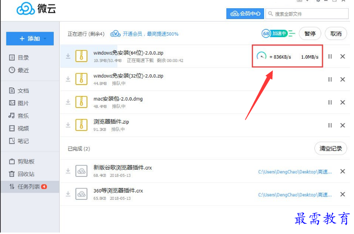Click download arrow of mac安装包
The width and height of the screenshot is (354, 234).
[x=68, y=102]
